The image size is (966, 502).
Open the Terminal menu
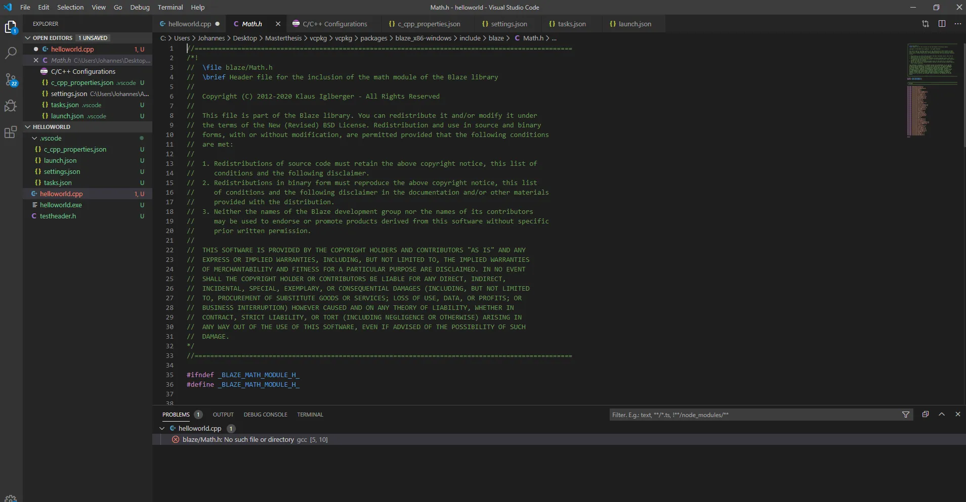click(x=171, y=7)
